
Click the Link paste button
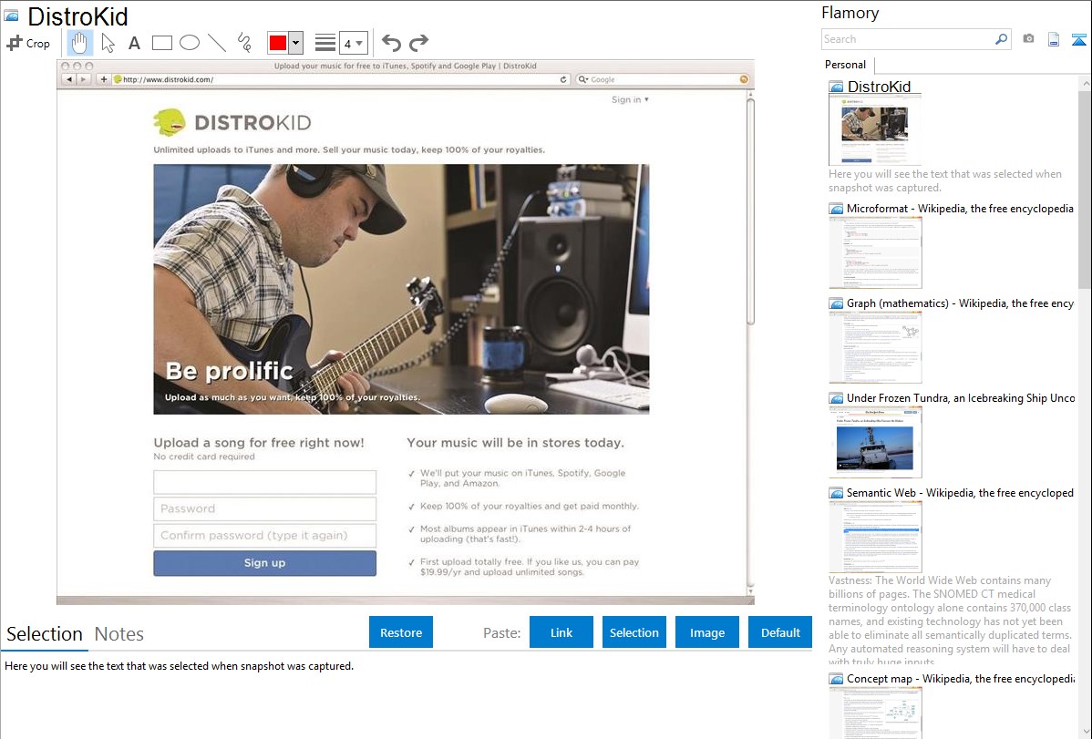(561, 632)
